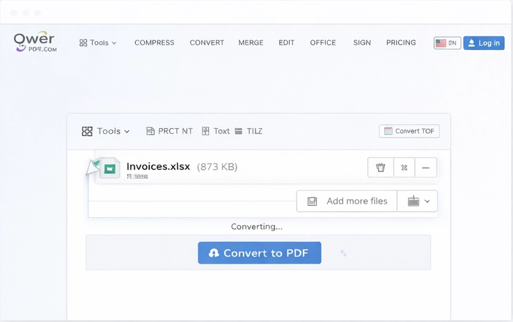The image size is (513, 322).
Task: Click Add more files button
Action: [347, 201]
